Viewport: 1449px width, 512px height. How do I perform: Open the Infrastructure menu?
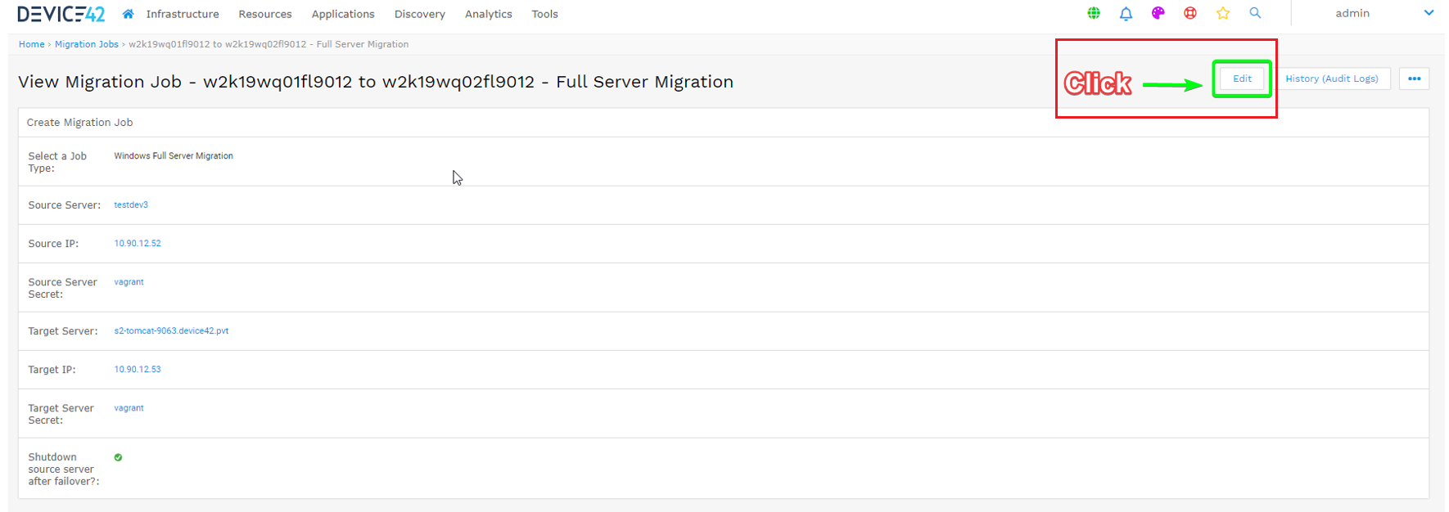click(183, 14)
